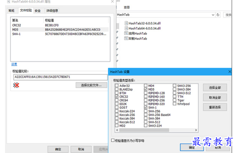Click the 选择比较文件 button

click(92, 85)
